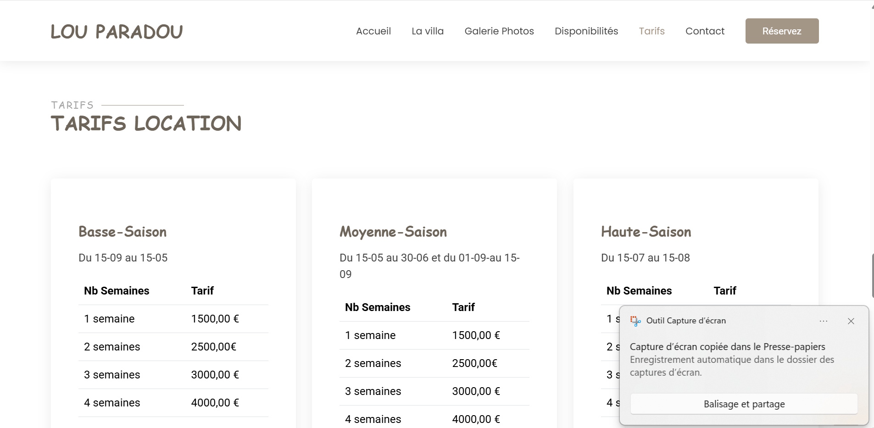874x428 pixels.
Task: Open the notification's three-dot options menu
Action: tap(824, 321)
